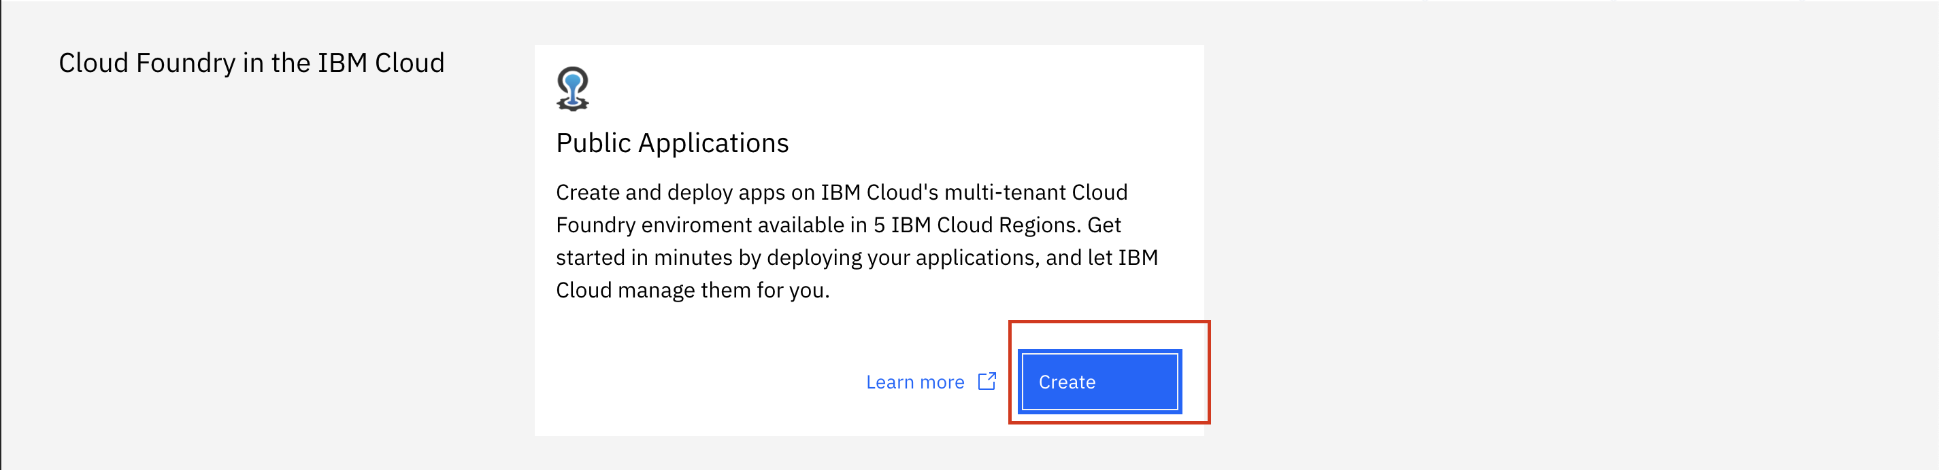Click the Cloud Foundry in the IBM Cloud title

252,63
